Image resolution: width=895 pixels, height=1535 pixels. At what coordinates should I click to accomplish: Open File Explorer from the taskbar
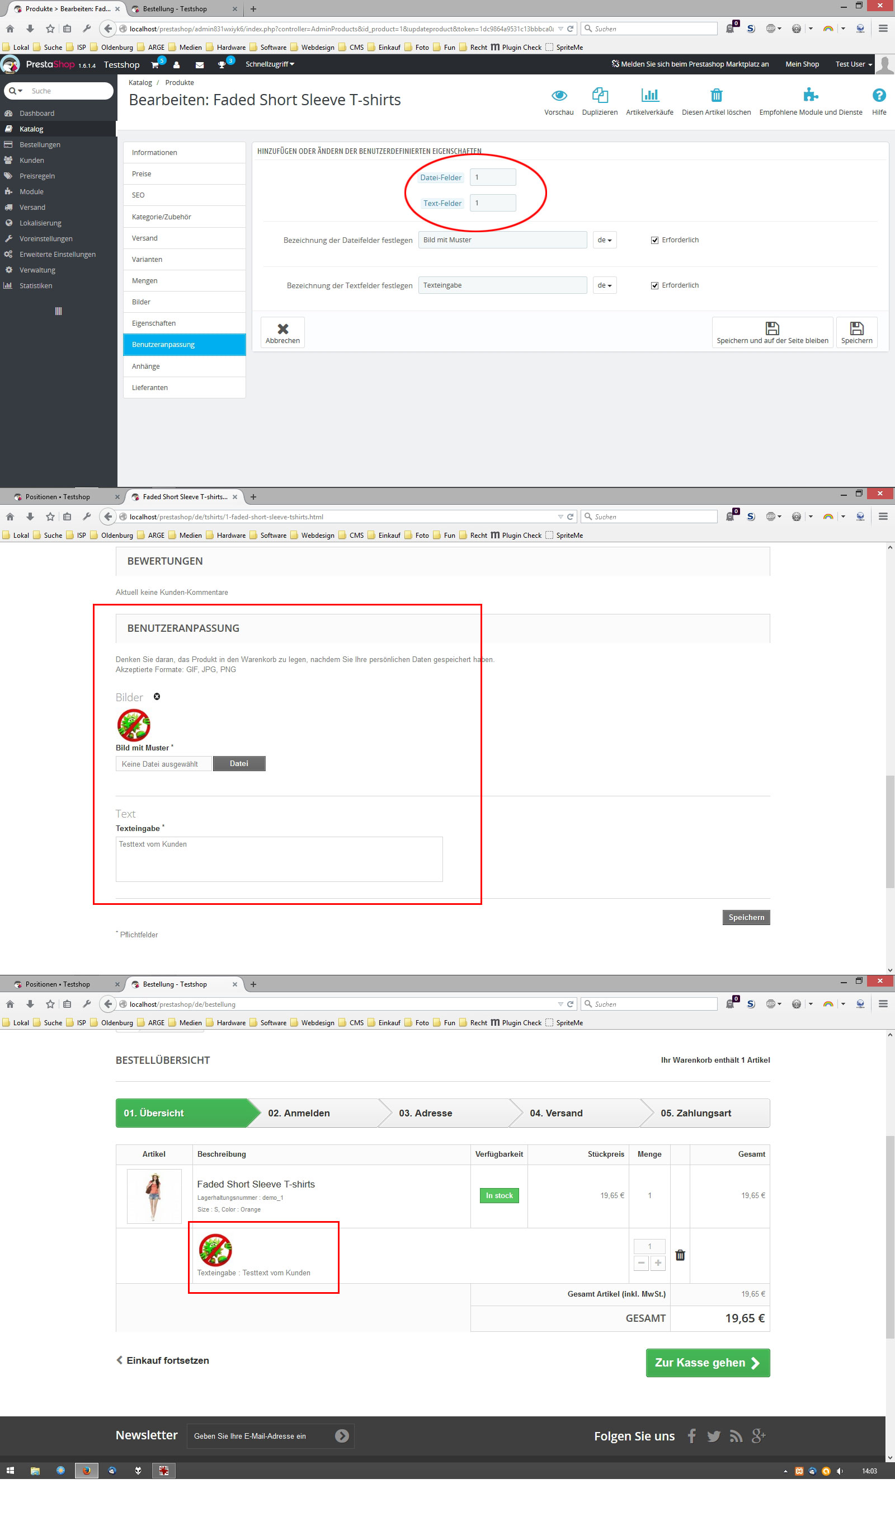tap(35, 1471)
